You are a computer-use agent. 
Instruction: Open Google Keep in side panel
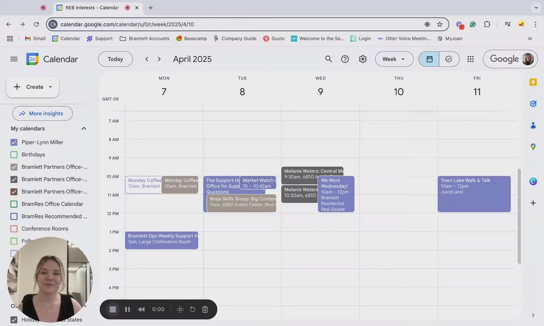click(533, 82)
